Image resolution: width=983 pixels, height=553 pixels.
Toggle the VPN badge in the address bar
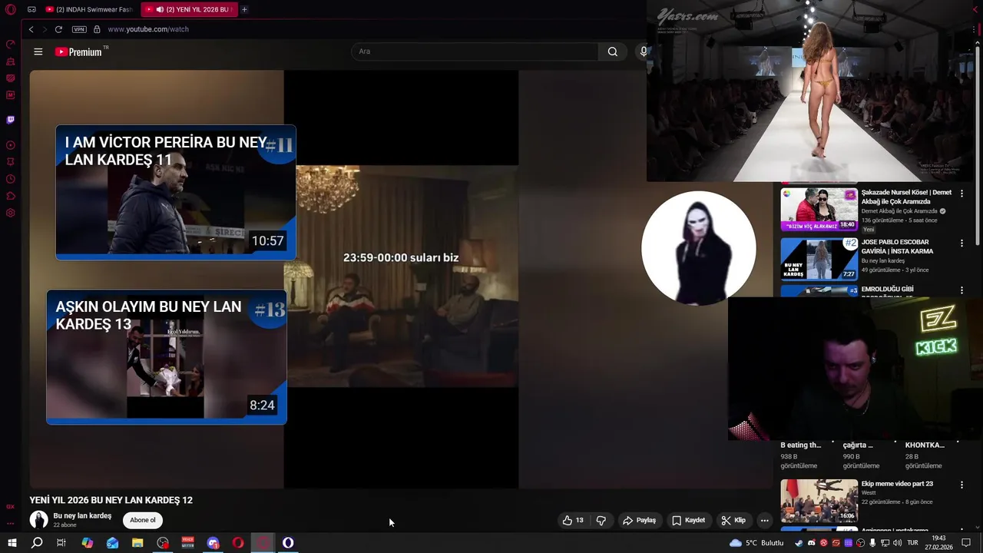(79, 29)
